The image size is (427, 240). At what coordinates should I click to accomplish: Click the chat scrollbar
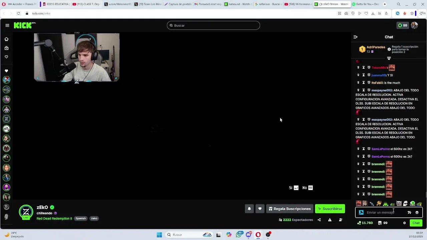pos(426,195)
